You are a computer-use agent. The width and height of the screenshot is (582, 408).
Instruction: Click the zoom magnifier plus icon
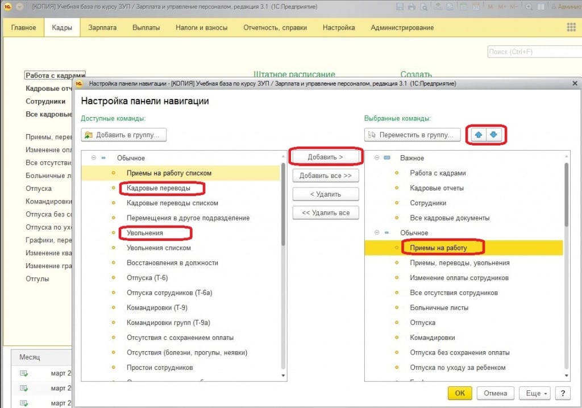pos(529,7)
